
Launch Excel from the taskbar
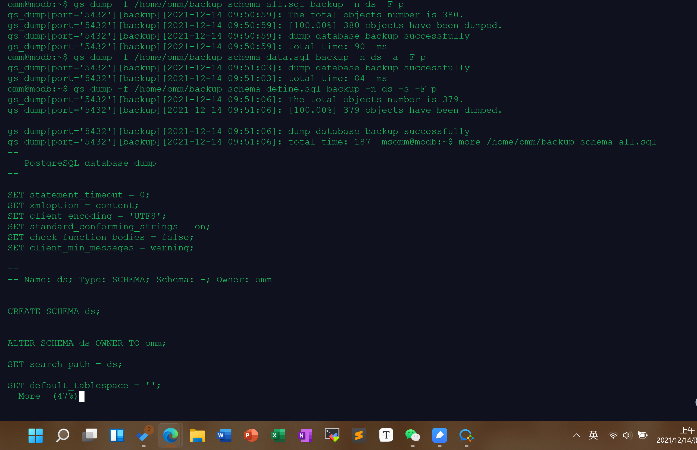click(x=278, y=435)
